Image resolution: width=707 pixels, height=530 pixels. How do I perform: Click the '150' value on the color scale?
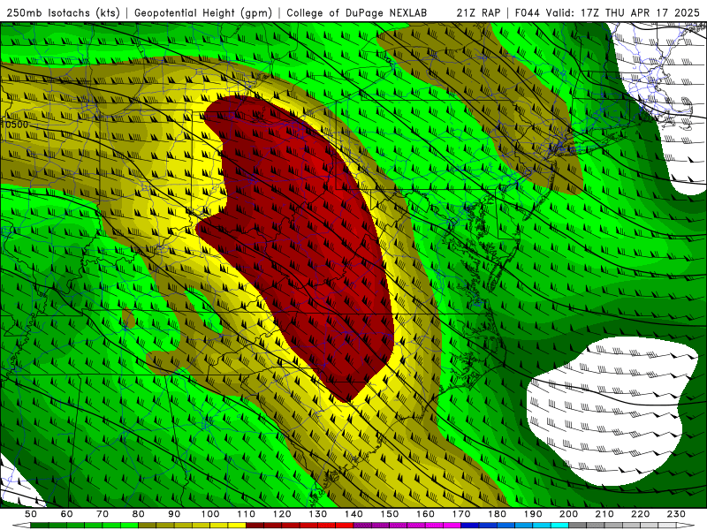click(390, 514)
